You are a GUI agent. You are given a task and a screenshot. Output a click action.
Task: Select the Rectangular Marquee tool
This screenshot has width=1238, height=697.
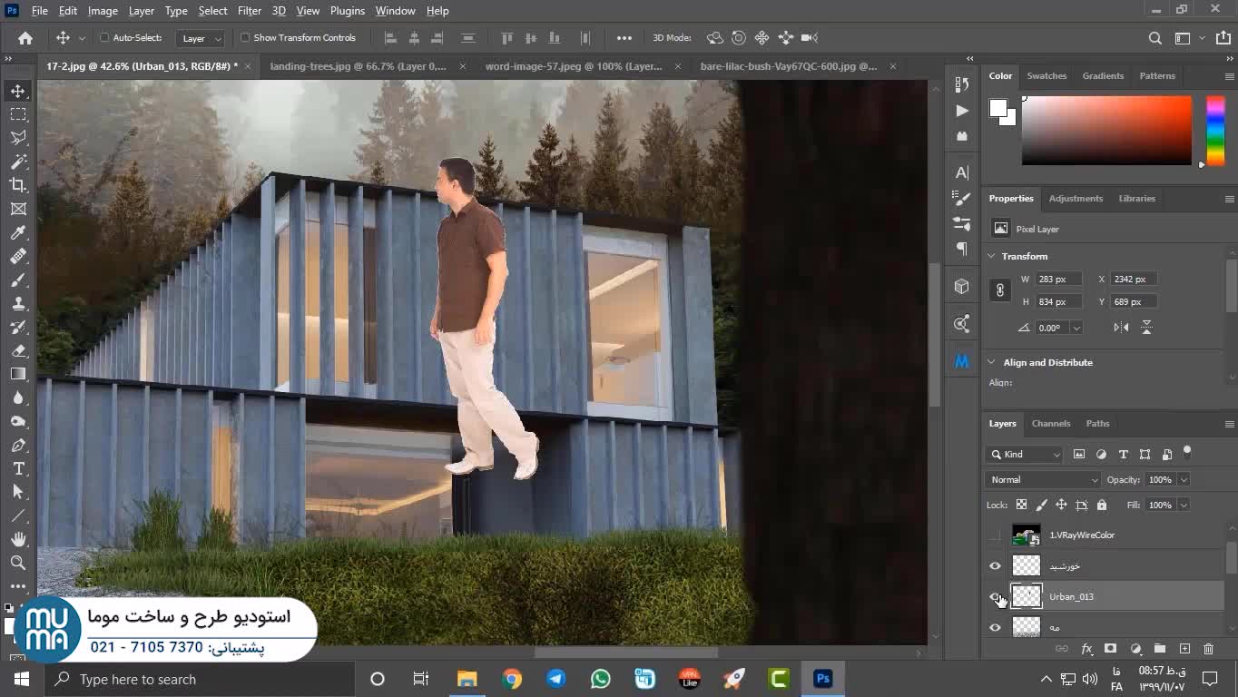(x=18, y=114)
